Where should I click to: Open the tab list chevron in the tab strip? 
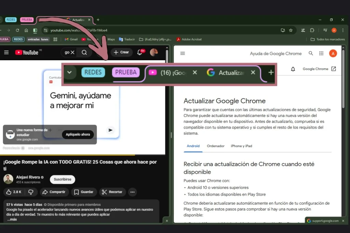(x=69, y=72)
